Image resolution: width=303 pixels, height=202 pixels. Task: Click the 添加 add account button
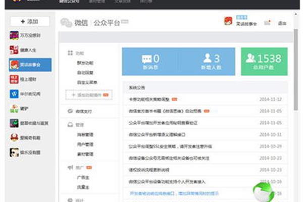coord(30,21)
